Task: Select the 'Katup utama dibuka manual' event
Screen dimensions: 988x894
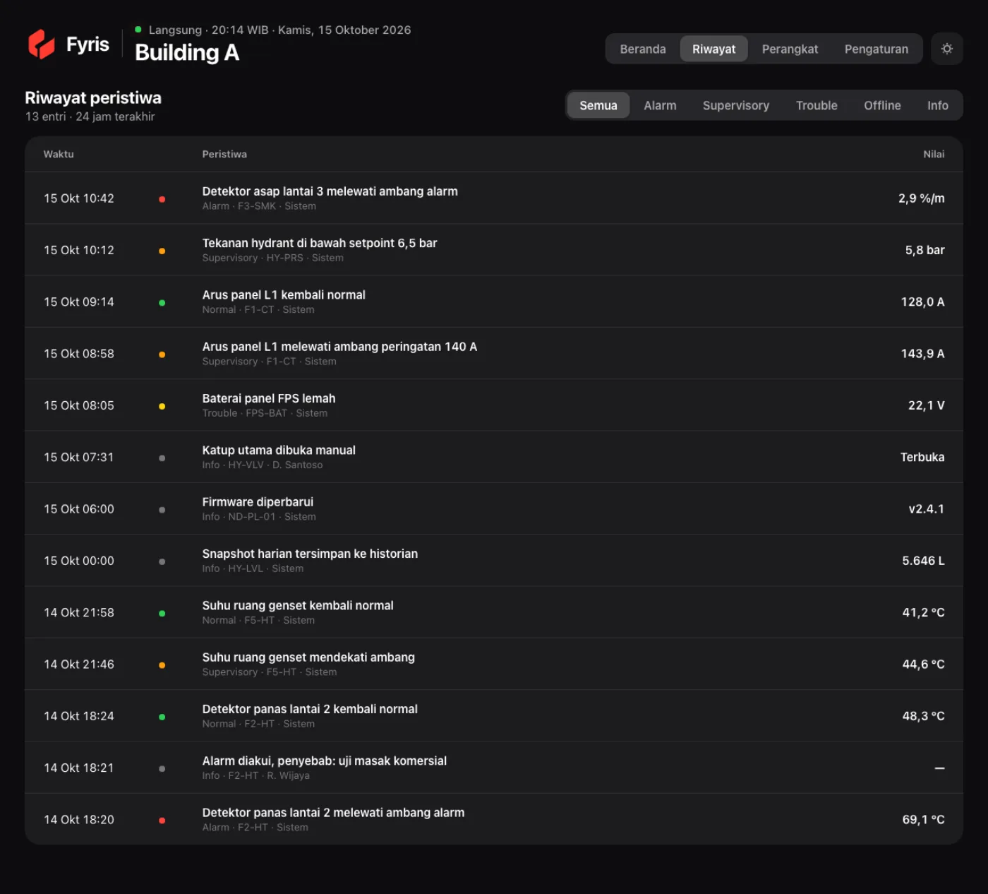Action: point(494,457)
